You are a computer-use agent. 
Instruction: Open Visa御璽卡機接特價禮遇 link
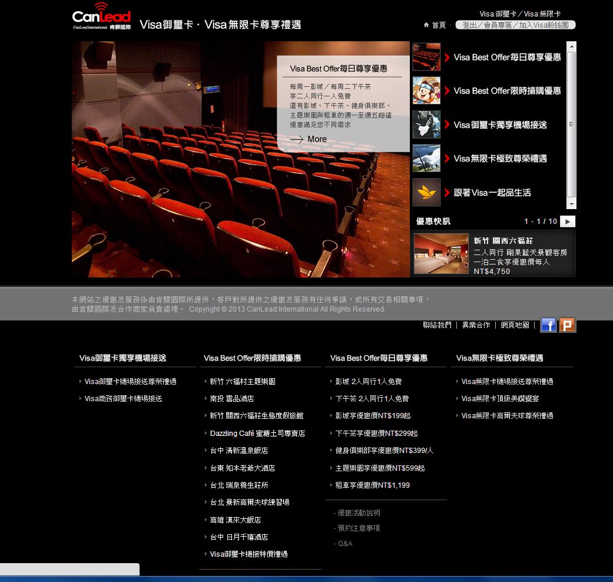coord(248,554)
